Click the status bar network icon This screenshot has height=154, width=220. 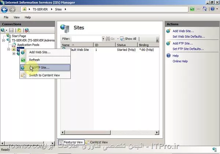pos(214,150)
